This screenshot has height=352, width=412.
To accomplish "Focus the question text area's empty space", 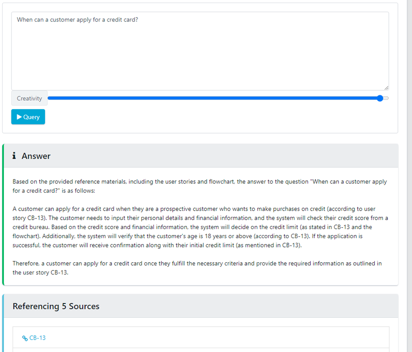I will (x=200, y=57).
